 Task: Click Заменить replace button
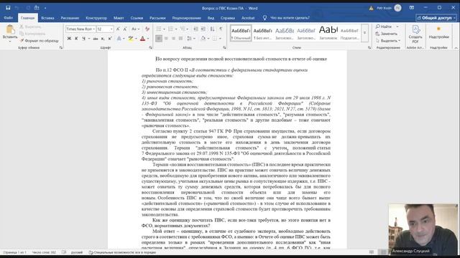click(x=387, y=34)
